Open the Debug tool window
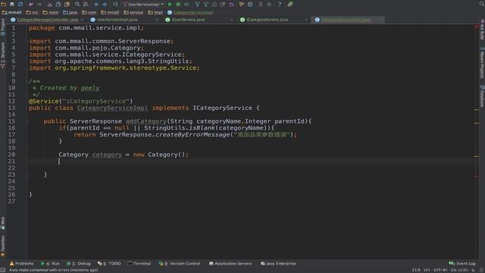Viewport: 485px width, 273px height. point(79,263)
